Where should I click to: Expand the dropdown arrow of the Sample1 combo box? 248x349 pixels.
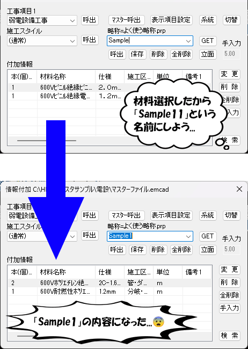click(x=188, y=236)
